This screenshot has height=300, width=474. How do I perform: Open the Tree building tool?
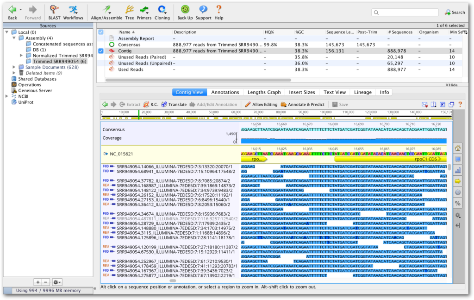(x=129, y=9)
